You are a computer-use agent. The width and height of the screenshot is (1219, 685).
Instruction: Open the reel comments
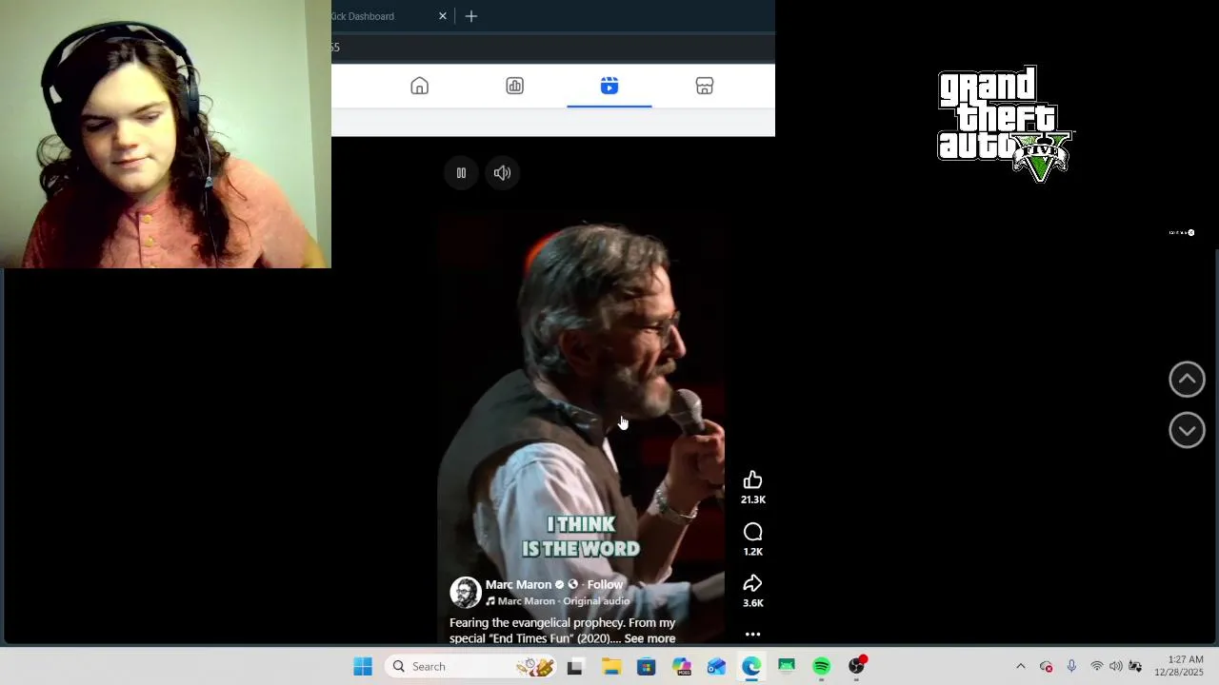point(752,532)
